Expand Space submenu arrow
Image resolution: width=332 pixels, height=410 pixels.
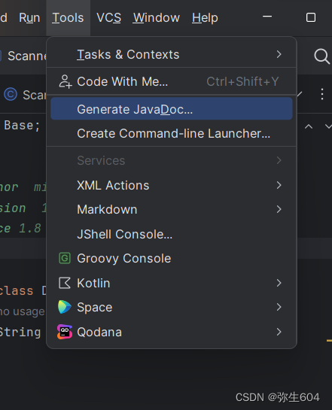tap(279, 307)
